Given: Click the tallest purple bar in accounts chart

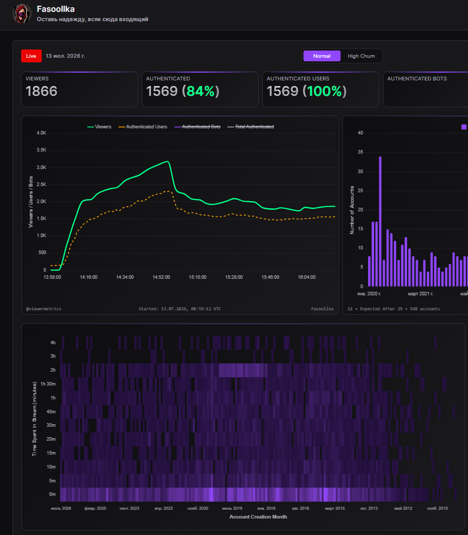Looking at the screenshot, I should pyautogui.click(x=380, y=222).
